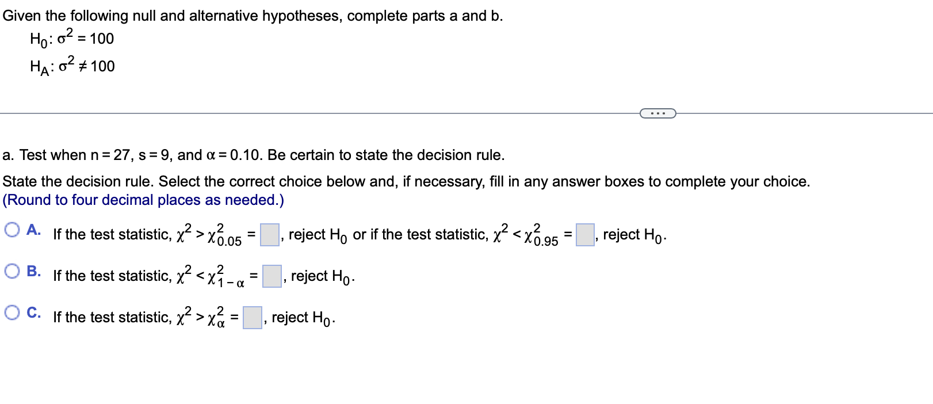Select answer choice A radio button

[x=12, y=230]
